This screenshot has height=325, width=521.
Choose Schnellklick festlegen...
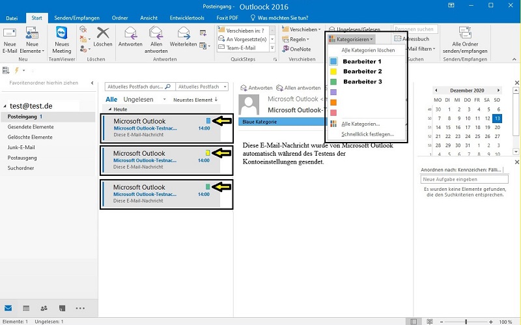tap(367, 134)
